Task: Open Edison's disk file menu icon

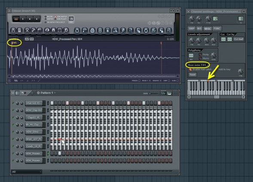Action: pyautogui.click(x=13, y=31)
